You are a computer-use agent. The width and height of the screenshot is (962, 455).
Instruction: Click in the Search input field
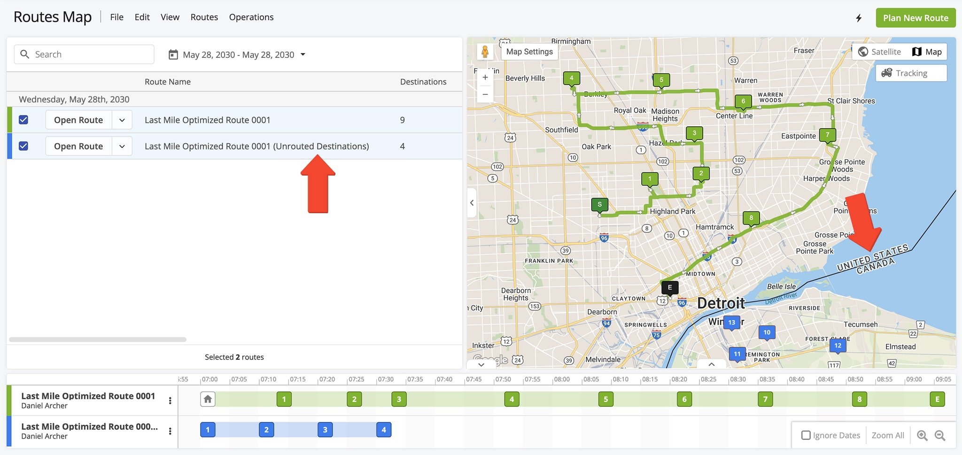point(84,54)
